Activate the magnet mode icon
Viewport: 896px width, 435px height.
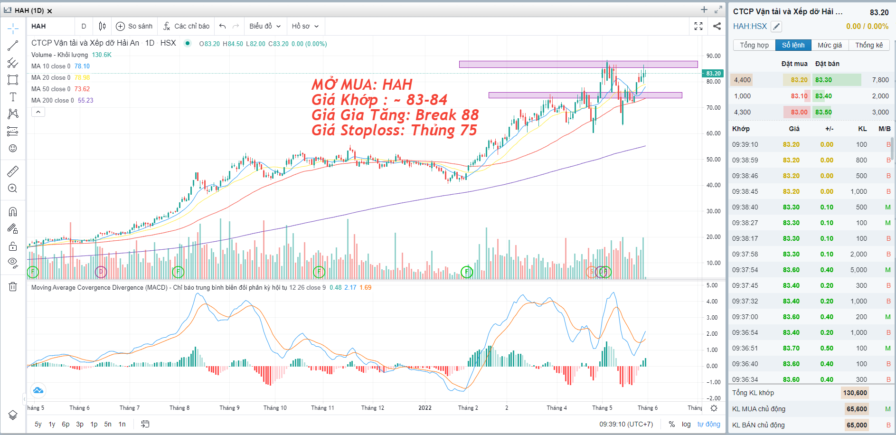[13, 211]
